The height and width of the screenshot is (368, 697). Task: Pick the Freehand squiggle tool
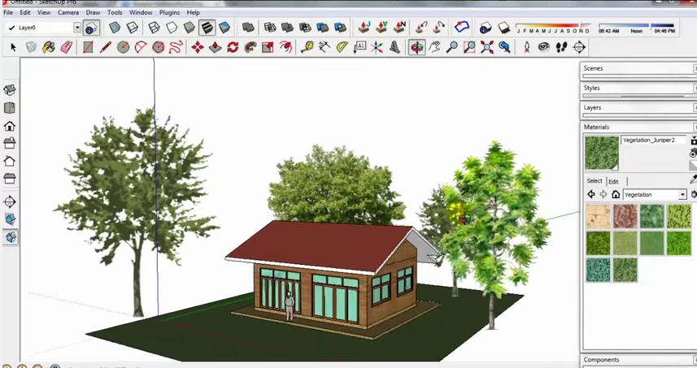(x=176, y=47)
